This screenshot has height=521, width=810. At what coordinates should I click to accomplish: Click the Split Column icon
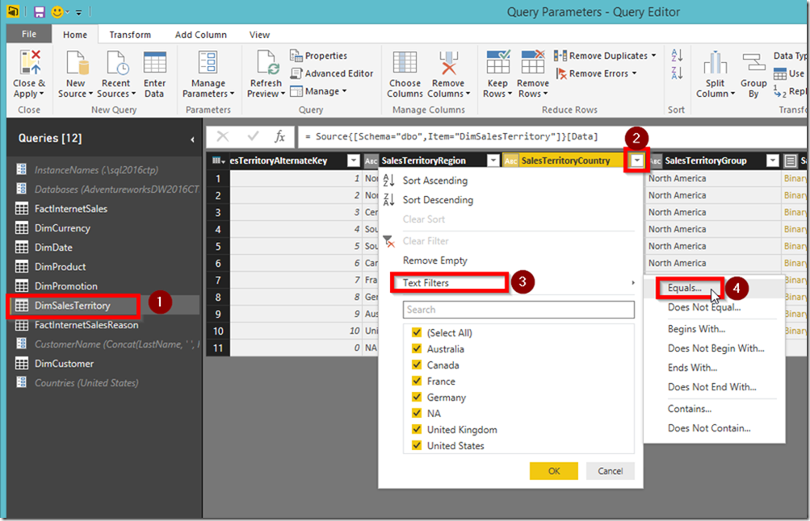[x=715, y=63]
